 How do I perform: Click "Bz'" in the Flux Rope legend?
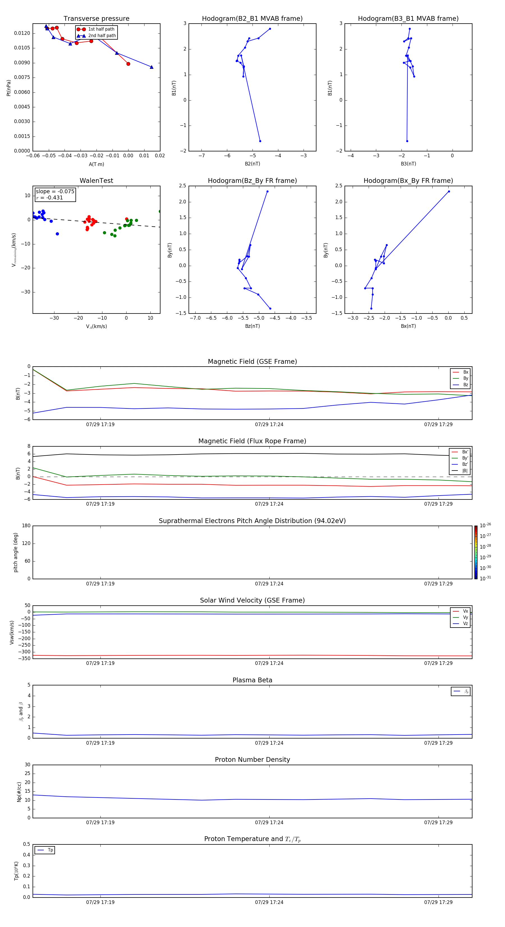tap(465, 464)
